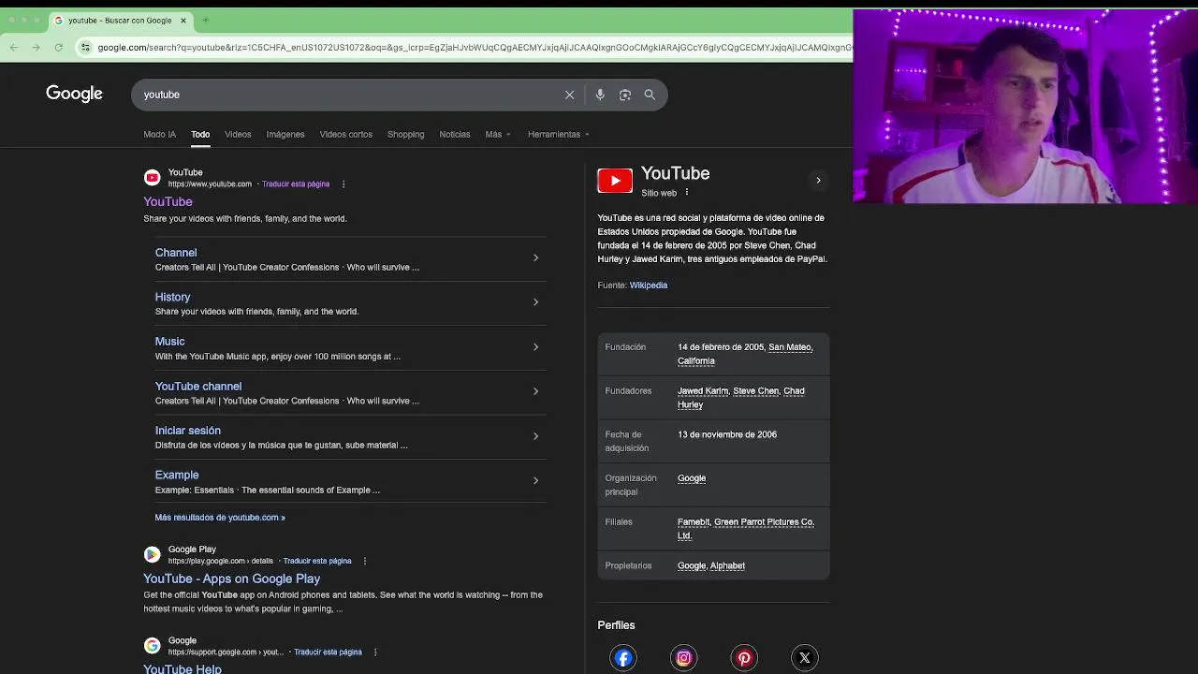Image resolution: width=1198 pixels, height=674 pixels.
Task: Expand the Iniciar sesión sitelink chevron
Action: click(535, 436)
